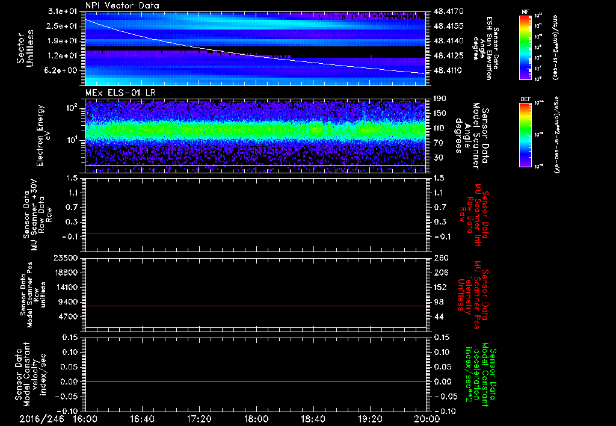Image resolution: width=616 pixels, height=426 pixels.
Task: Click the 9400 scanner position tick
Action: click(69, 302)
